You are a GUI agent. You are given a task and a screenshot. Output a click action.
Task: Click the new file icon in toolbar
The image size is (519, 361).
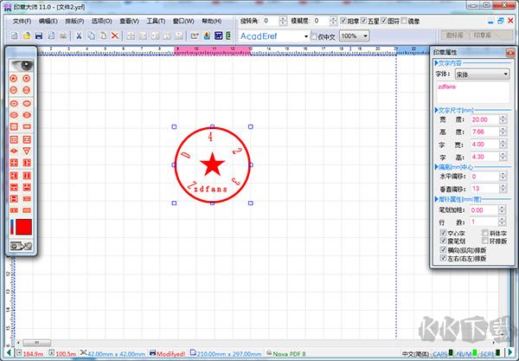(16, 35)
